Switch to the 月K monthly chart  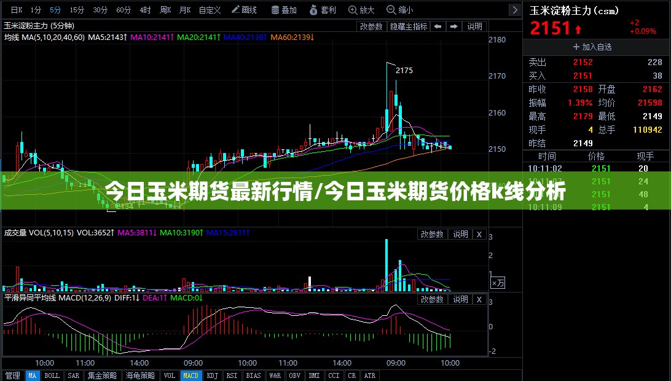coord(185,10)
